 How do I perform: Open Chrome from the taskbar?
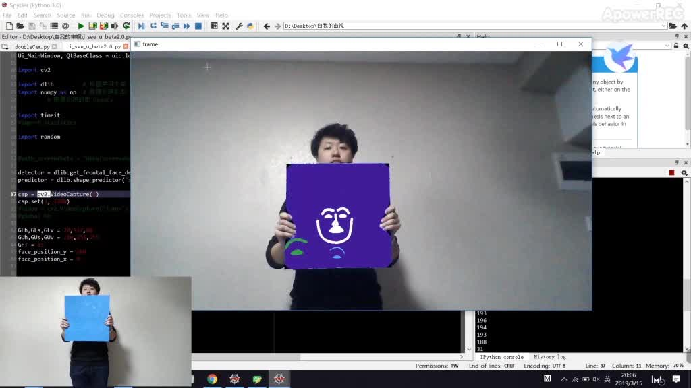point(213,379)
